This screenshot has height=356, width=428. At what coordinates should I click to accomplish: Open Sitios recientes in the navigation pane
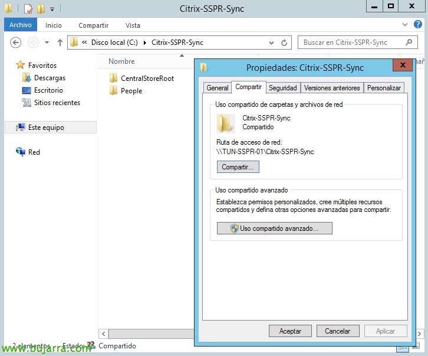[x=57, y=103]
